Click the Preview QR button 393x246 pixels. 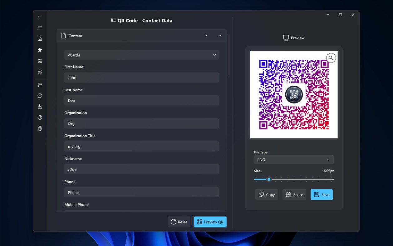tap(210, 222)
